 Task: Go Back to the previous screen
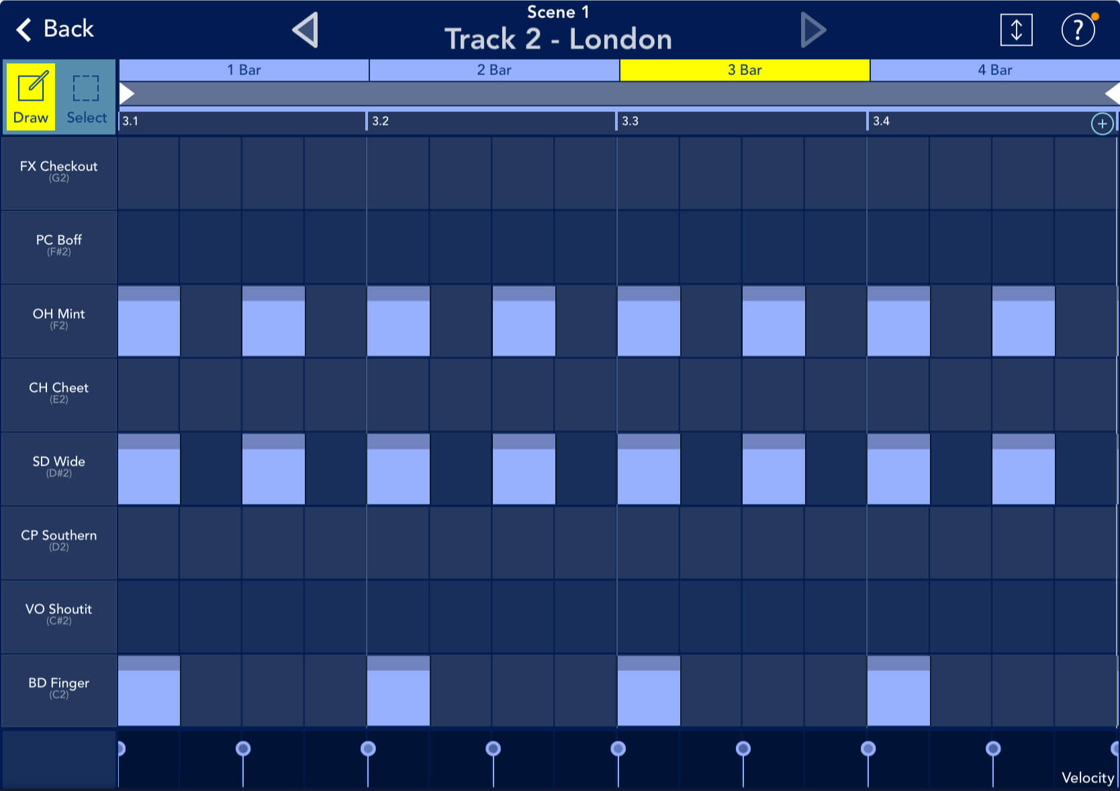(x=55, y=30)
